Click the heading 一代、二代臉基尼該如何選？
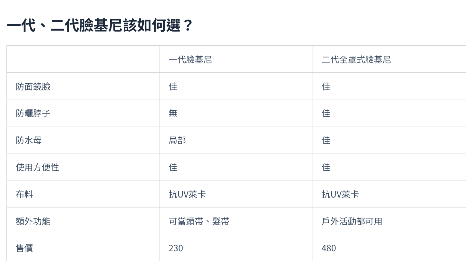 coord(100,25)
